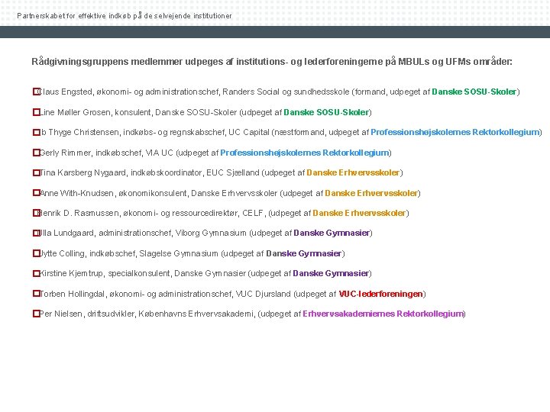The width and height of the screenshot is (550, 412).
Task: Click the dark gray header bar
Action: click(275, 32)
